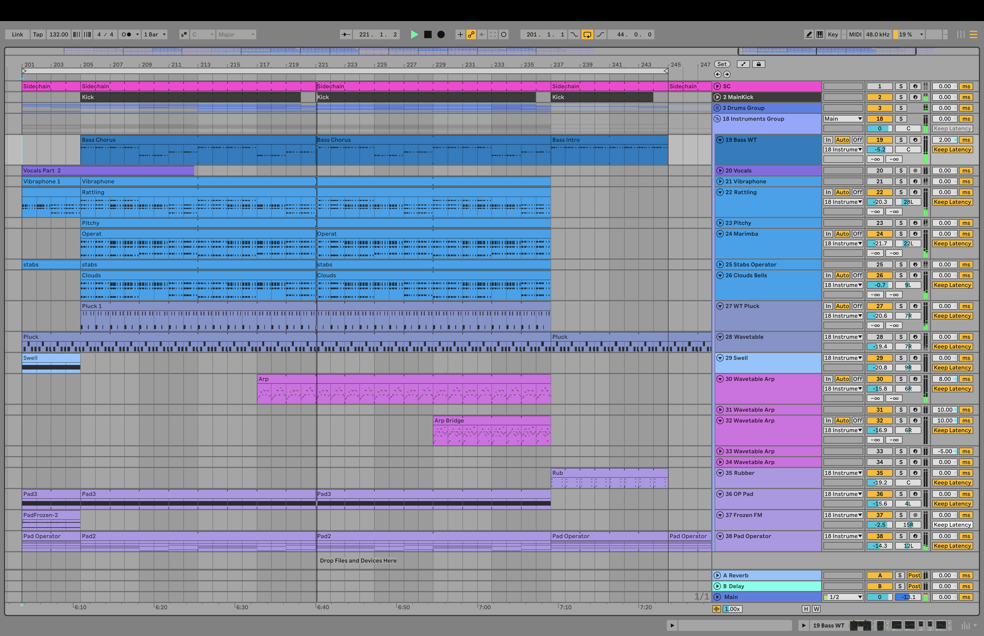The height and width of the screenshot is (636, 984).
Task: Click the Link button
Action: pos(17,35)
